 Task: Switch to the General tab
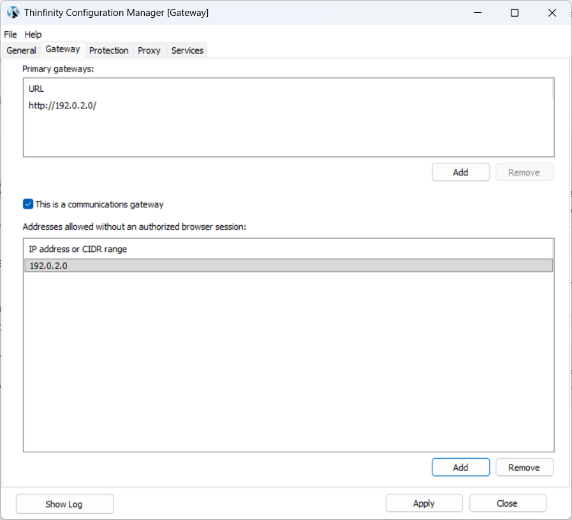point(21,50)
